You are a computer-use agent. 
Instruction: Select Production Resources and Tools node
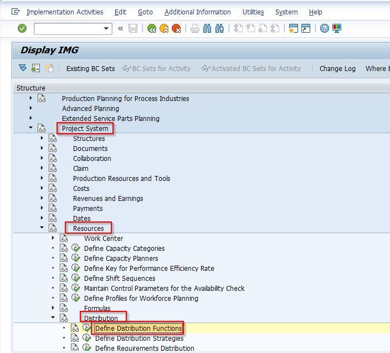[122, 179]
